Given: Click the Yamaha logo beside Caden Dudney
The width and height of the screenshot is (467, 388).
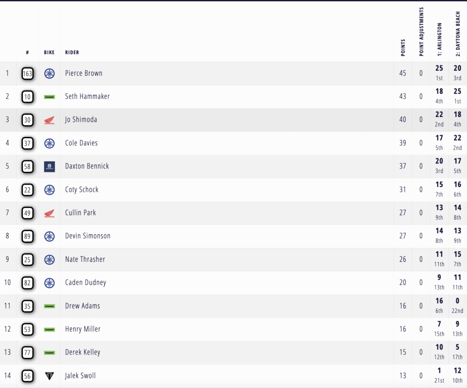Looking at the screenshot, I should pos(49,283).
